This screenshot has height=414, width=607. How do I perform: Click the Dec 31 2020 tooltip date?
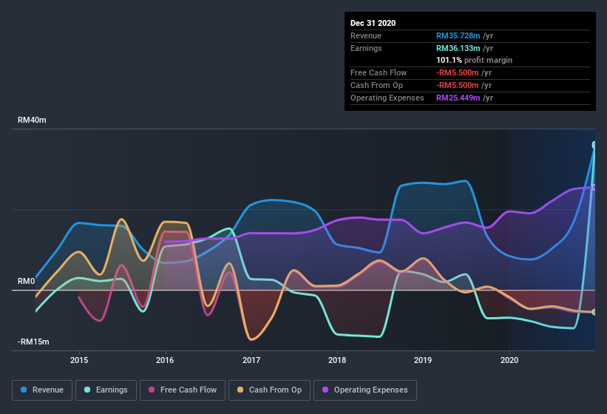(x=373, y=23)
